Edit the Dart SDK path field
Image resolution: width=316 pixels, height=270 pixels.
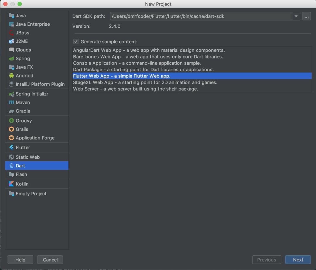click(201, 16)
